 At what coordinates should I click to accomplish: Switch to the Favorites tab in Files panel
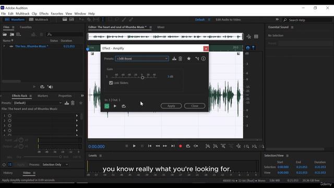[x=26, y=27]
